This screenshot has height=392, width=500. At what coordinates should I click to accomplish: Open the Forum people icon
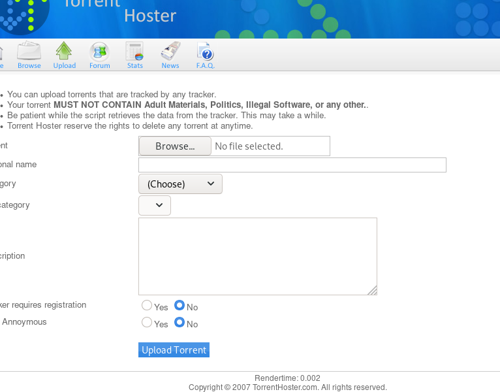tap(99, 52)
